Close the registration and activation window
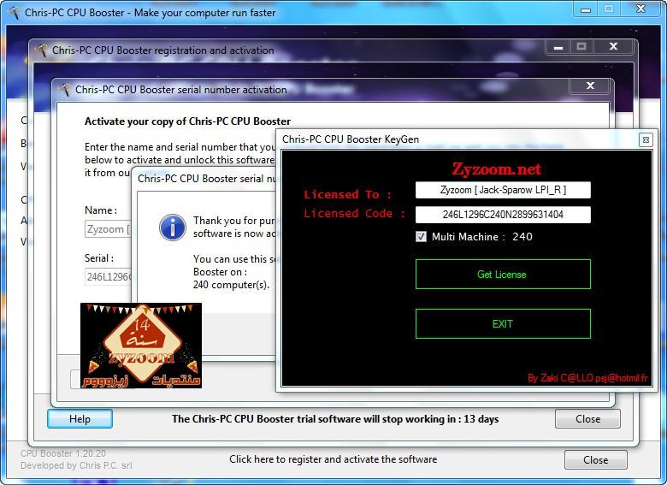667x485 pixels. click(x=613, y=46)
